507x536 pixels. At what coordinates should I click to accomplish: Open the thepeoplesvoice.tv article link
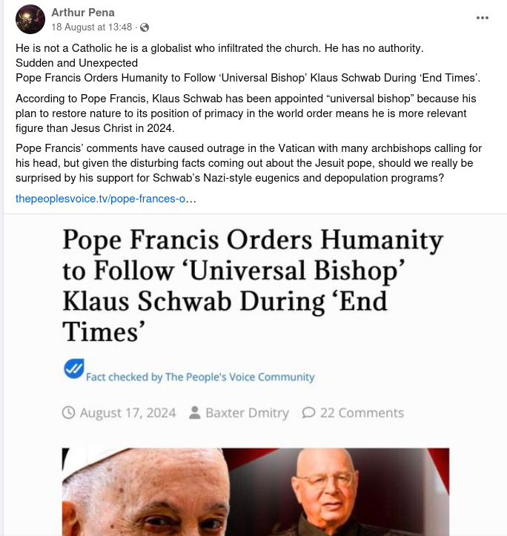pyautogui.click(x=106, y=199)
